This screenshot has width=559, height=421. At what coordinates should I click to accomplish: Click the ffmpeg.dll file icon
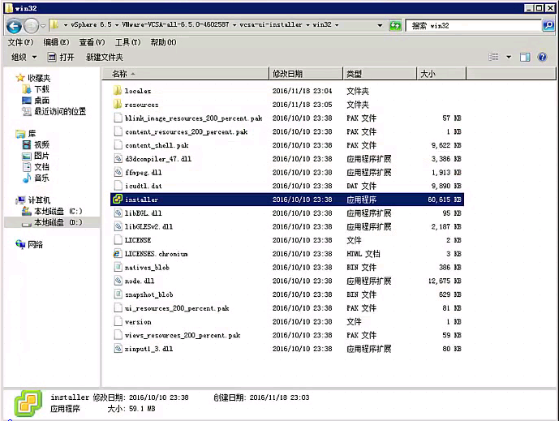click(x=118, y=172)
